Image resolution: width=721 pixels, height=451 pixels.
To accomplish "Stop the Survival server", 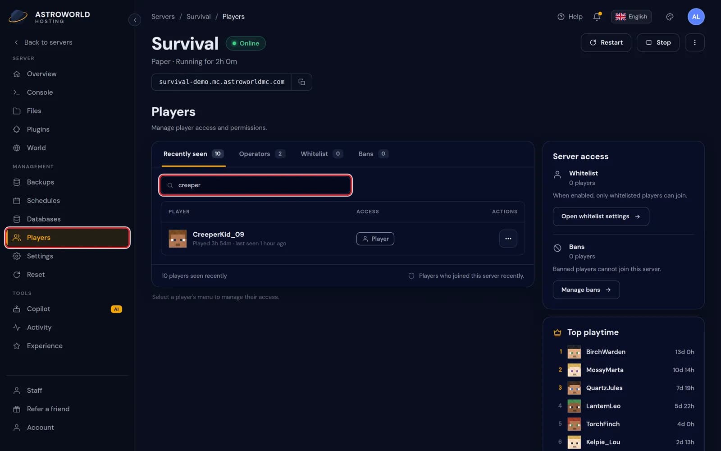I will 658,42.
